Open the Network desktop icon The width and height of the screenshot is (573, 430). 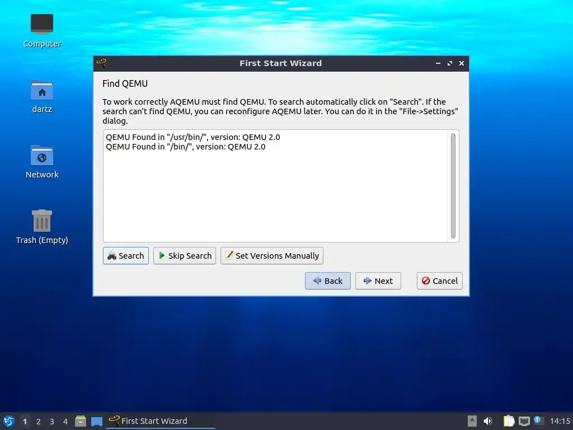click(42, 162)
